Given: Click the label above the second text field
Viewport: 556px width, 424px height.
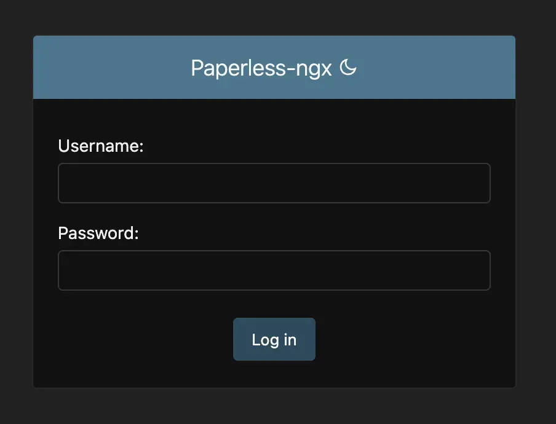Looking at the screenshot, I should click(98, 233).
